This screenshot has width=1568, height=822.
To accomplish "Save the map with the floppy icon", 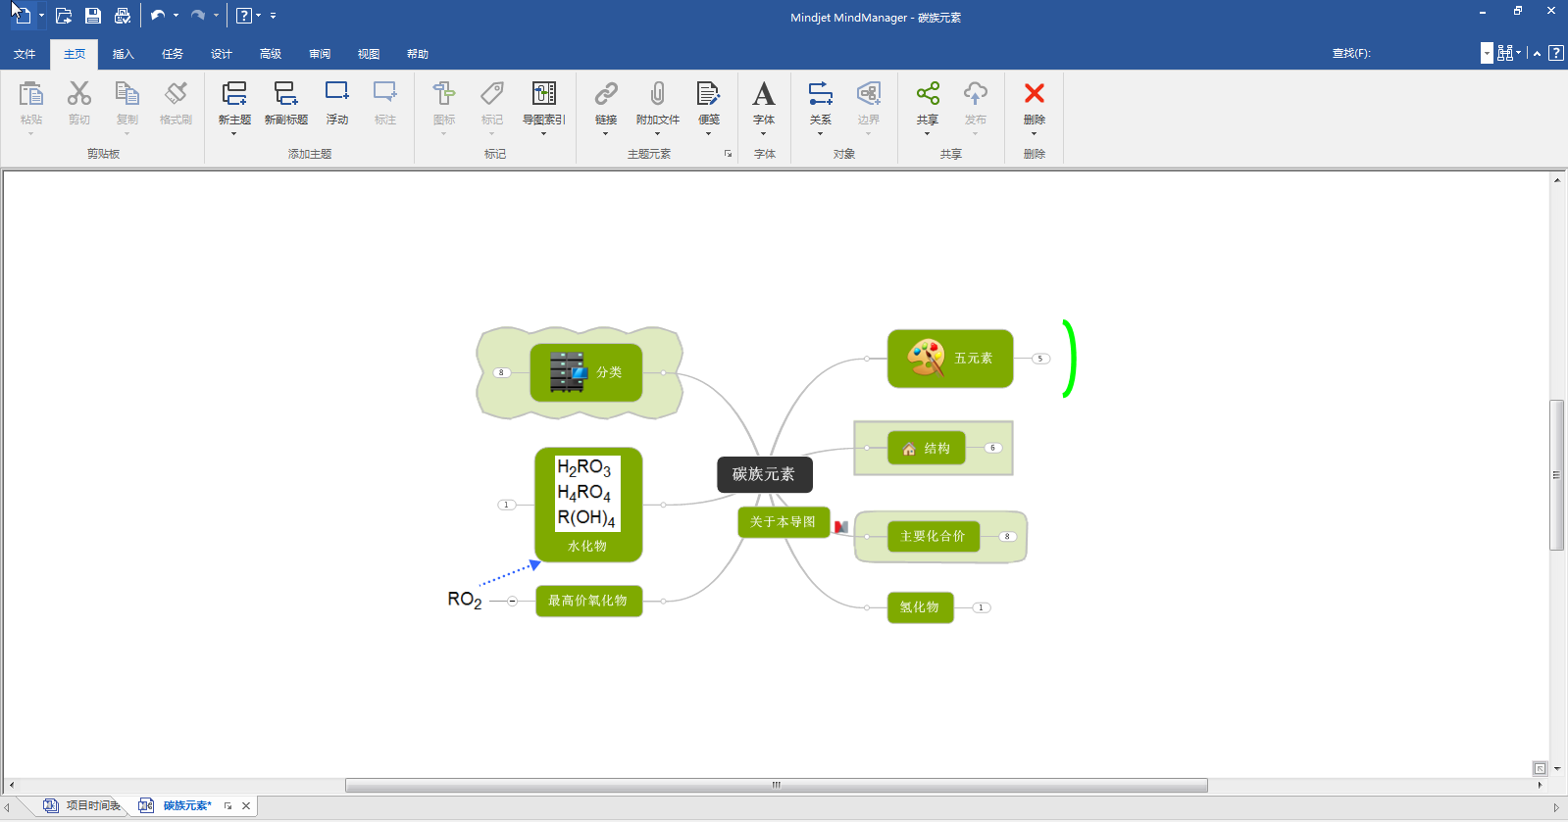I will [93, 16].
